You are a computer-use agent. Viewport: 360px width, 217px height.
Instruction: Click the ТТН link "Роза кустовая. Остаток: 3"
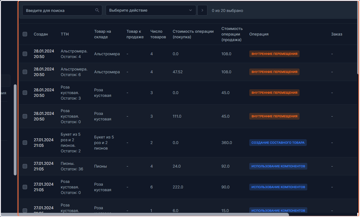click(70, 93)
